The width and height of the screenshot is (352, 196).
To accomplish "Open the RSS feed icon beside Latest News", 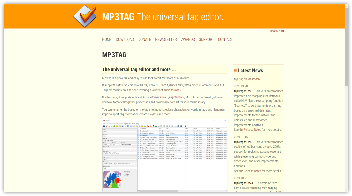I will coord(236,71).
